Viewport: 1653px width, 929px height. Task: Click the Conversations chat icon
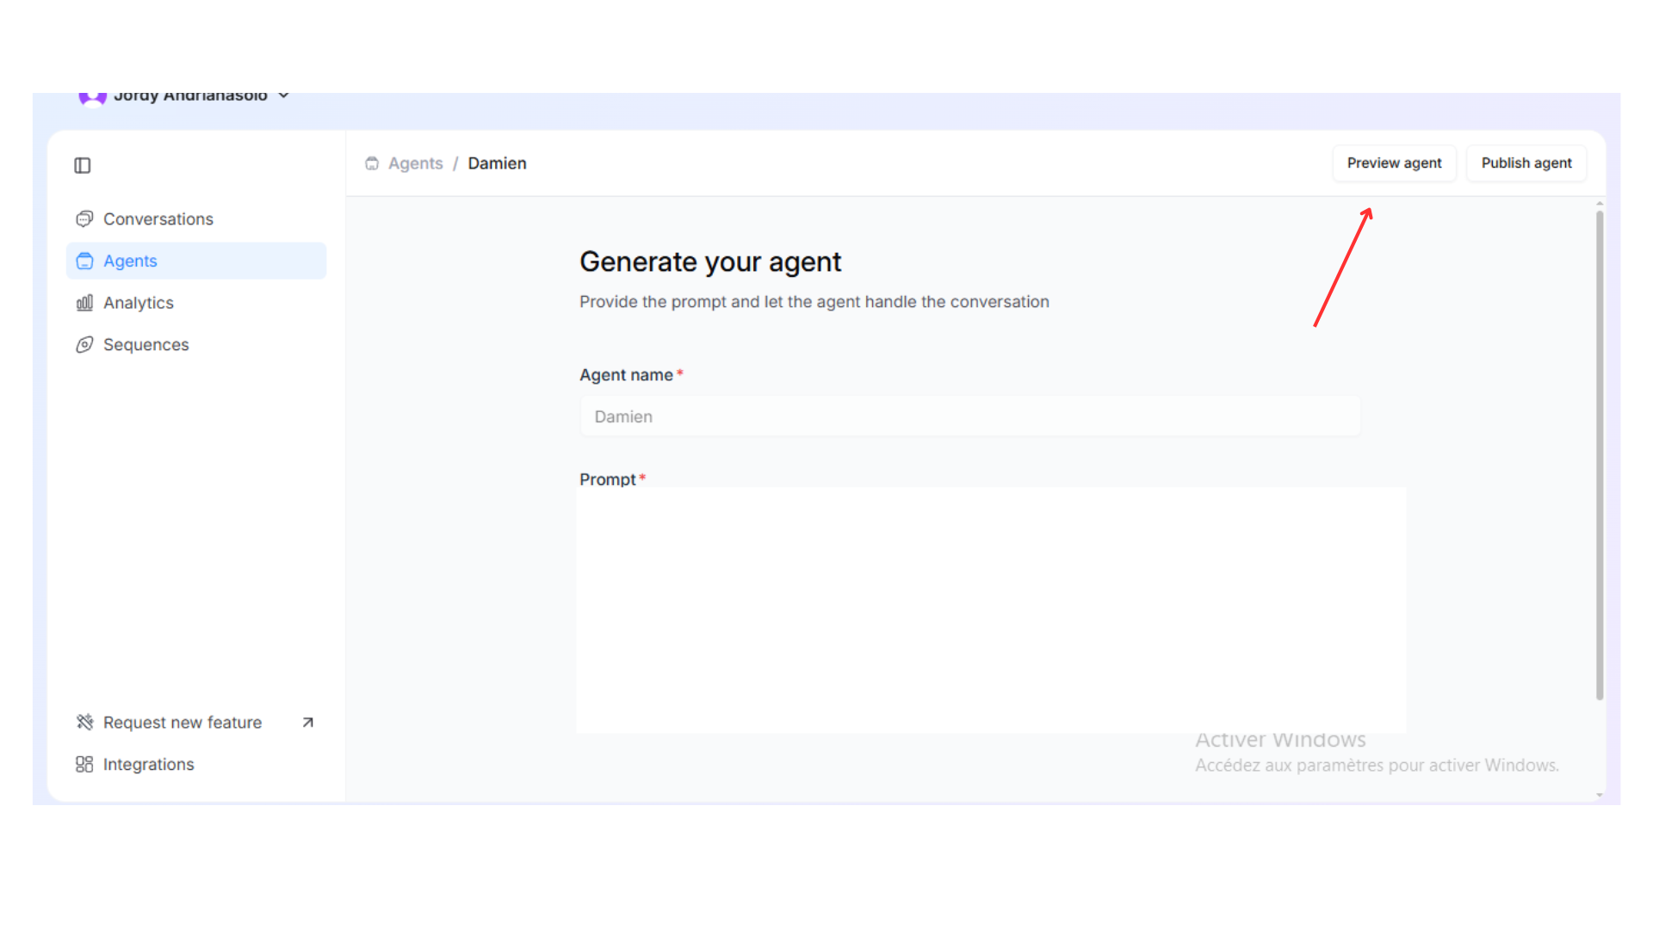(84, 219)
